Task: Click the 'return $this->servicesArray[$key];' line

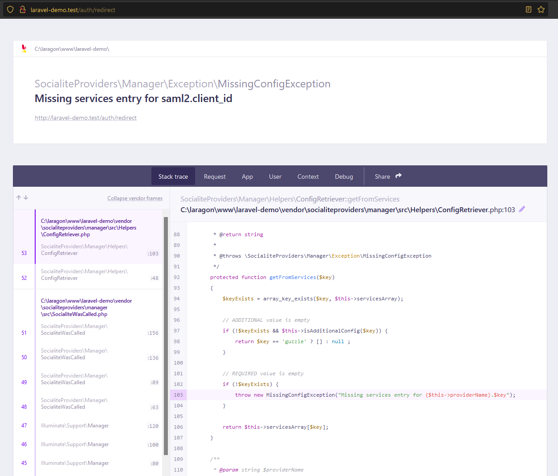Action: click(275, 427)
